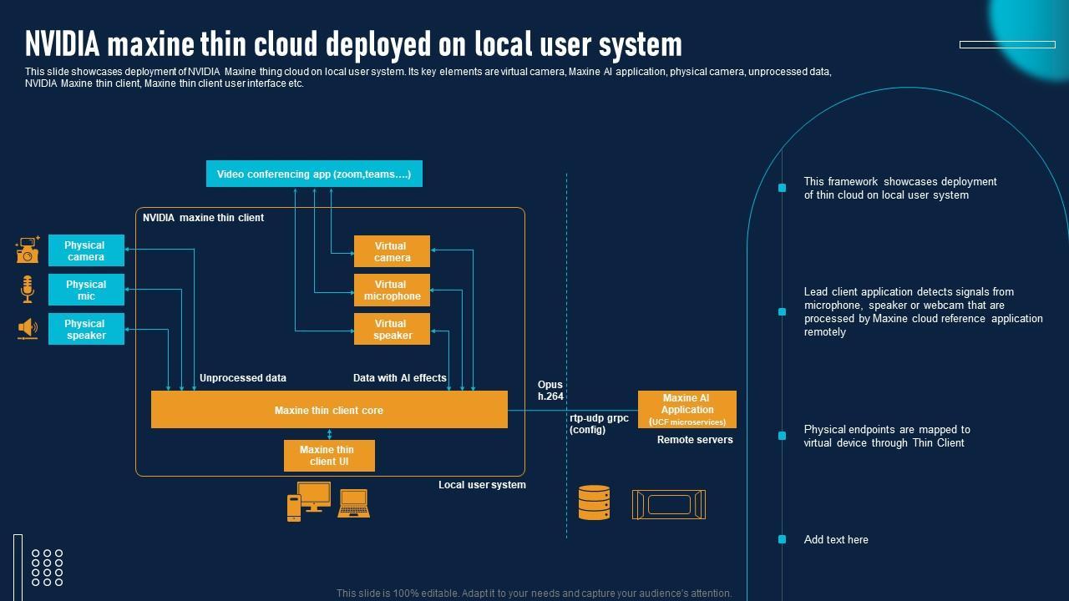Select the Virtual camera box

(392, 251)
